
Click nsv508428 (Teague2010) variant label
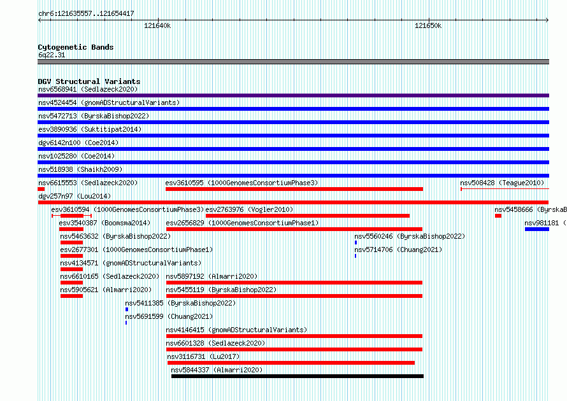pos(502,183)
